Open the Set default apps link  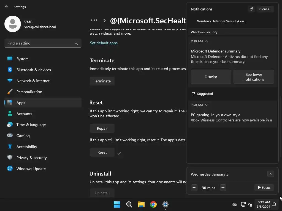(104, 43)
